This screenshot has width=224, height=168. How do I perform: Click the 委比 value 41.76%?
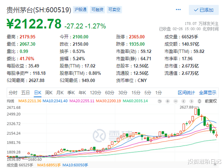tap(27, 59)
